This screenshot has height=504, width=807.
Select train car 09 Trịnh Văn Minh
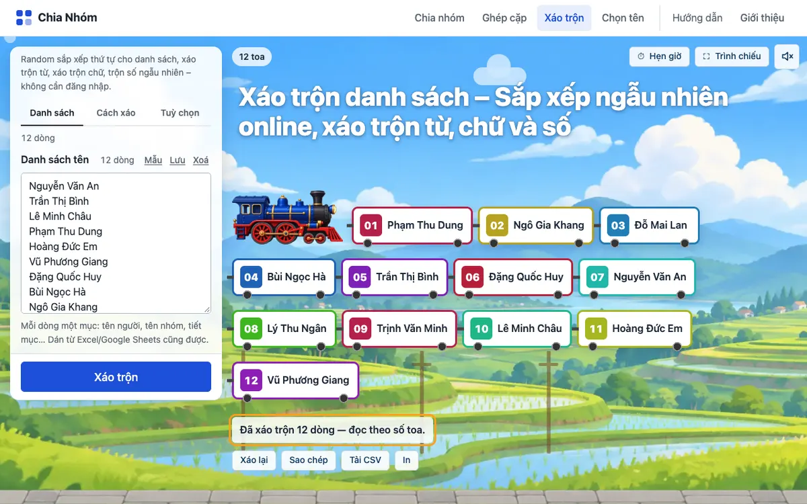(x=399, y=329)
